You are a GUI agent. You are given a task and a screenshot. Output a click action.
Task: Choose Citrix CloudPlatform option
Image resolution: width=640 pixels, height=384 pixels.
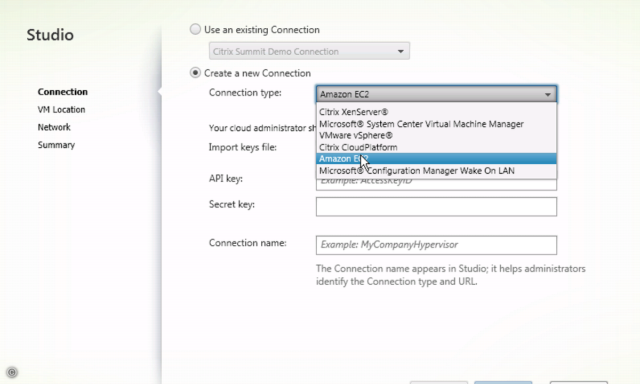(x=436, y=147)
